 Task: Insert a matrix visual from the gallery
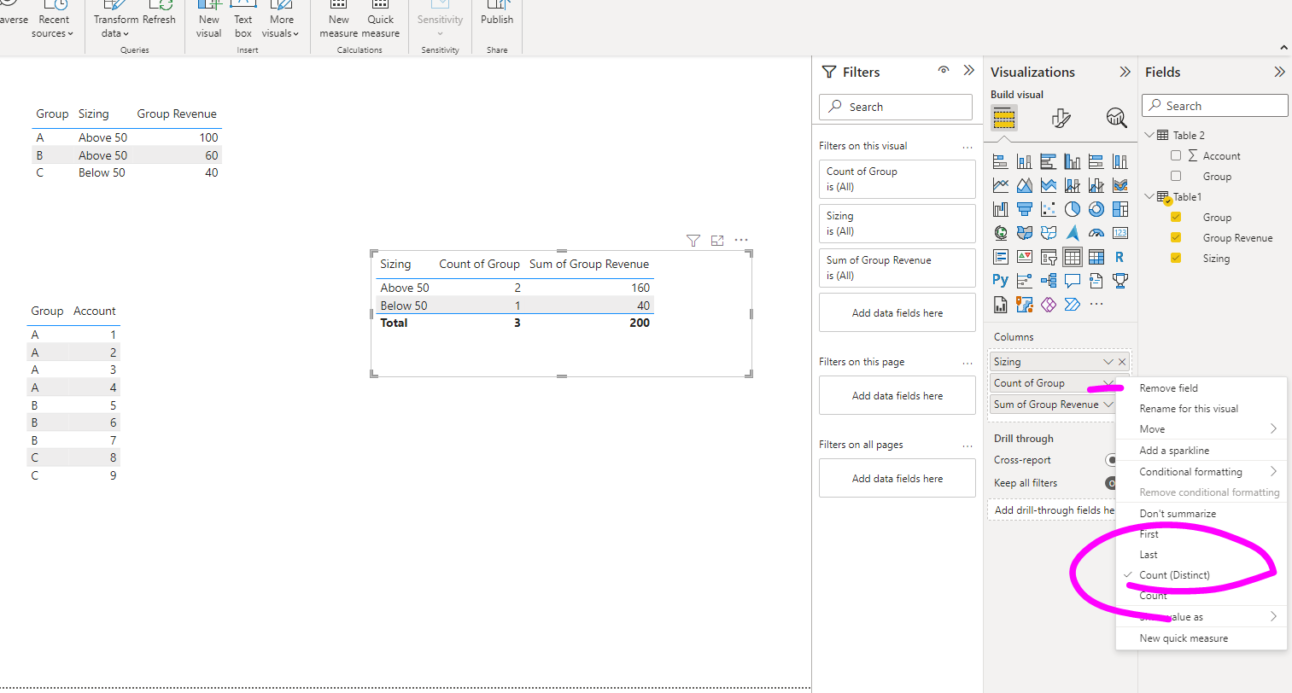click(x=1096, y=257)
